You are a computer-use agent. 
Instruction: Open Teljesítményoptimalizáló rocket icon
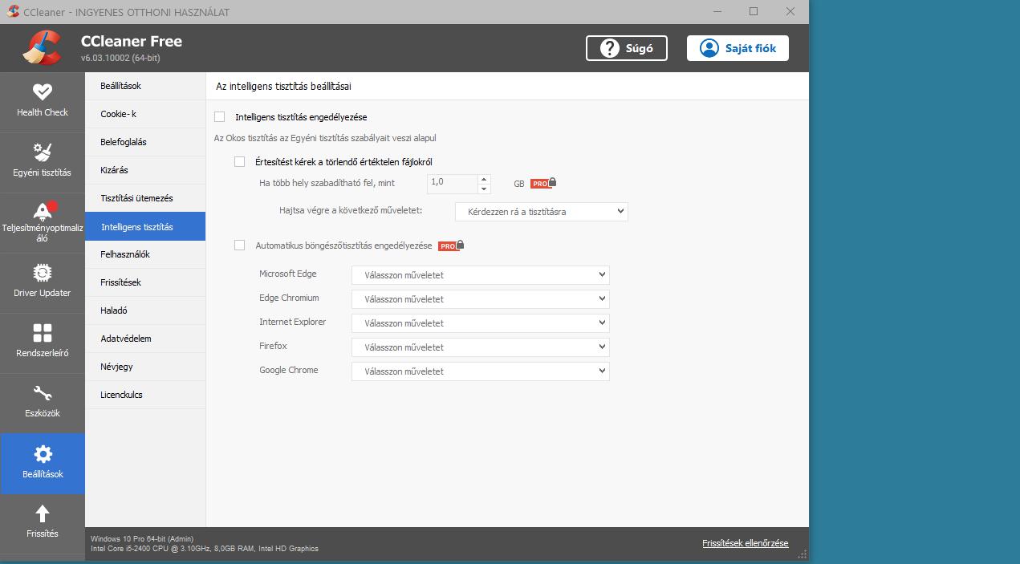click(43, 211)
